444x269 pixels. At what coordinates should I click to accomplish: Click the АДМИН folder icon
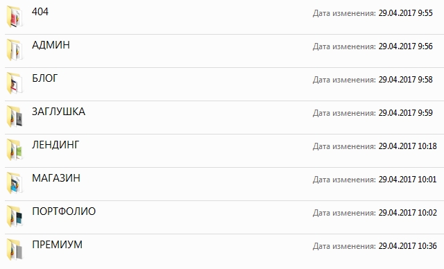pos(14,50)
